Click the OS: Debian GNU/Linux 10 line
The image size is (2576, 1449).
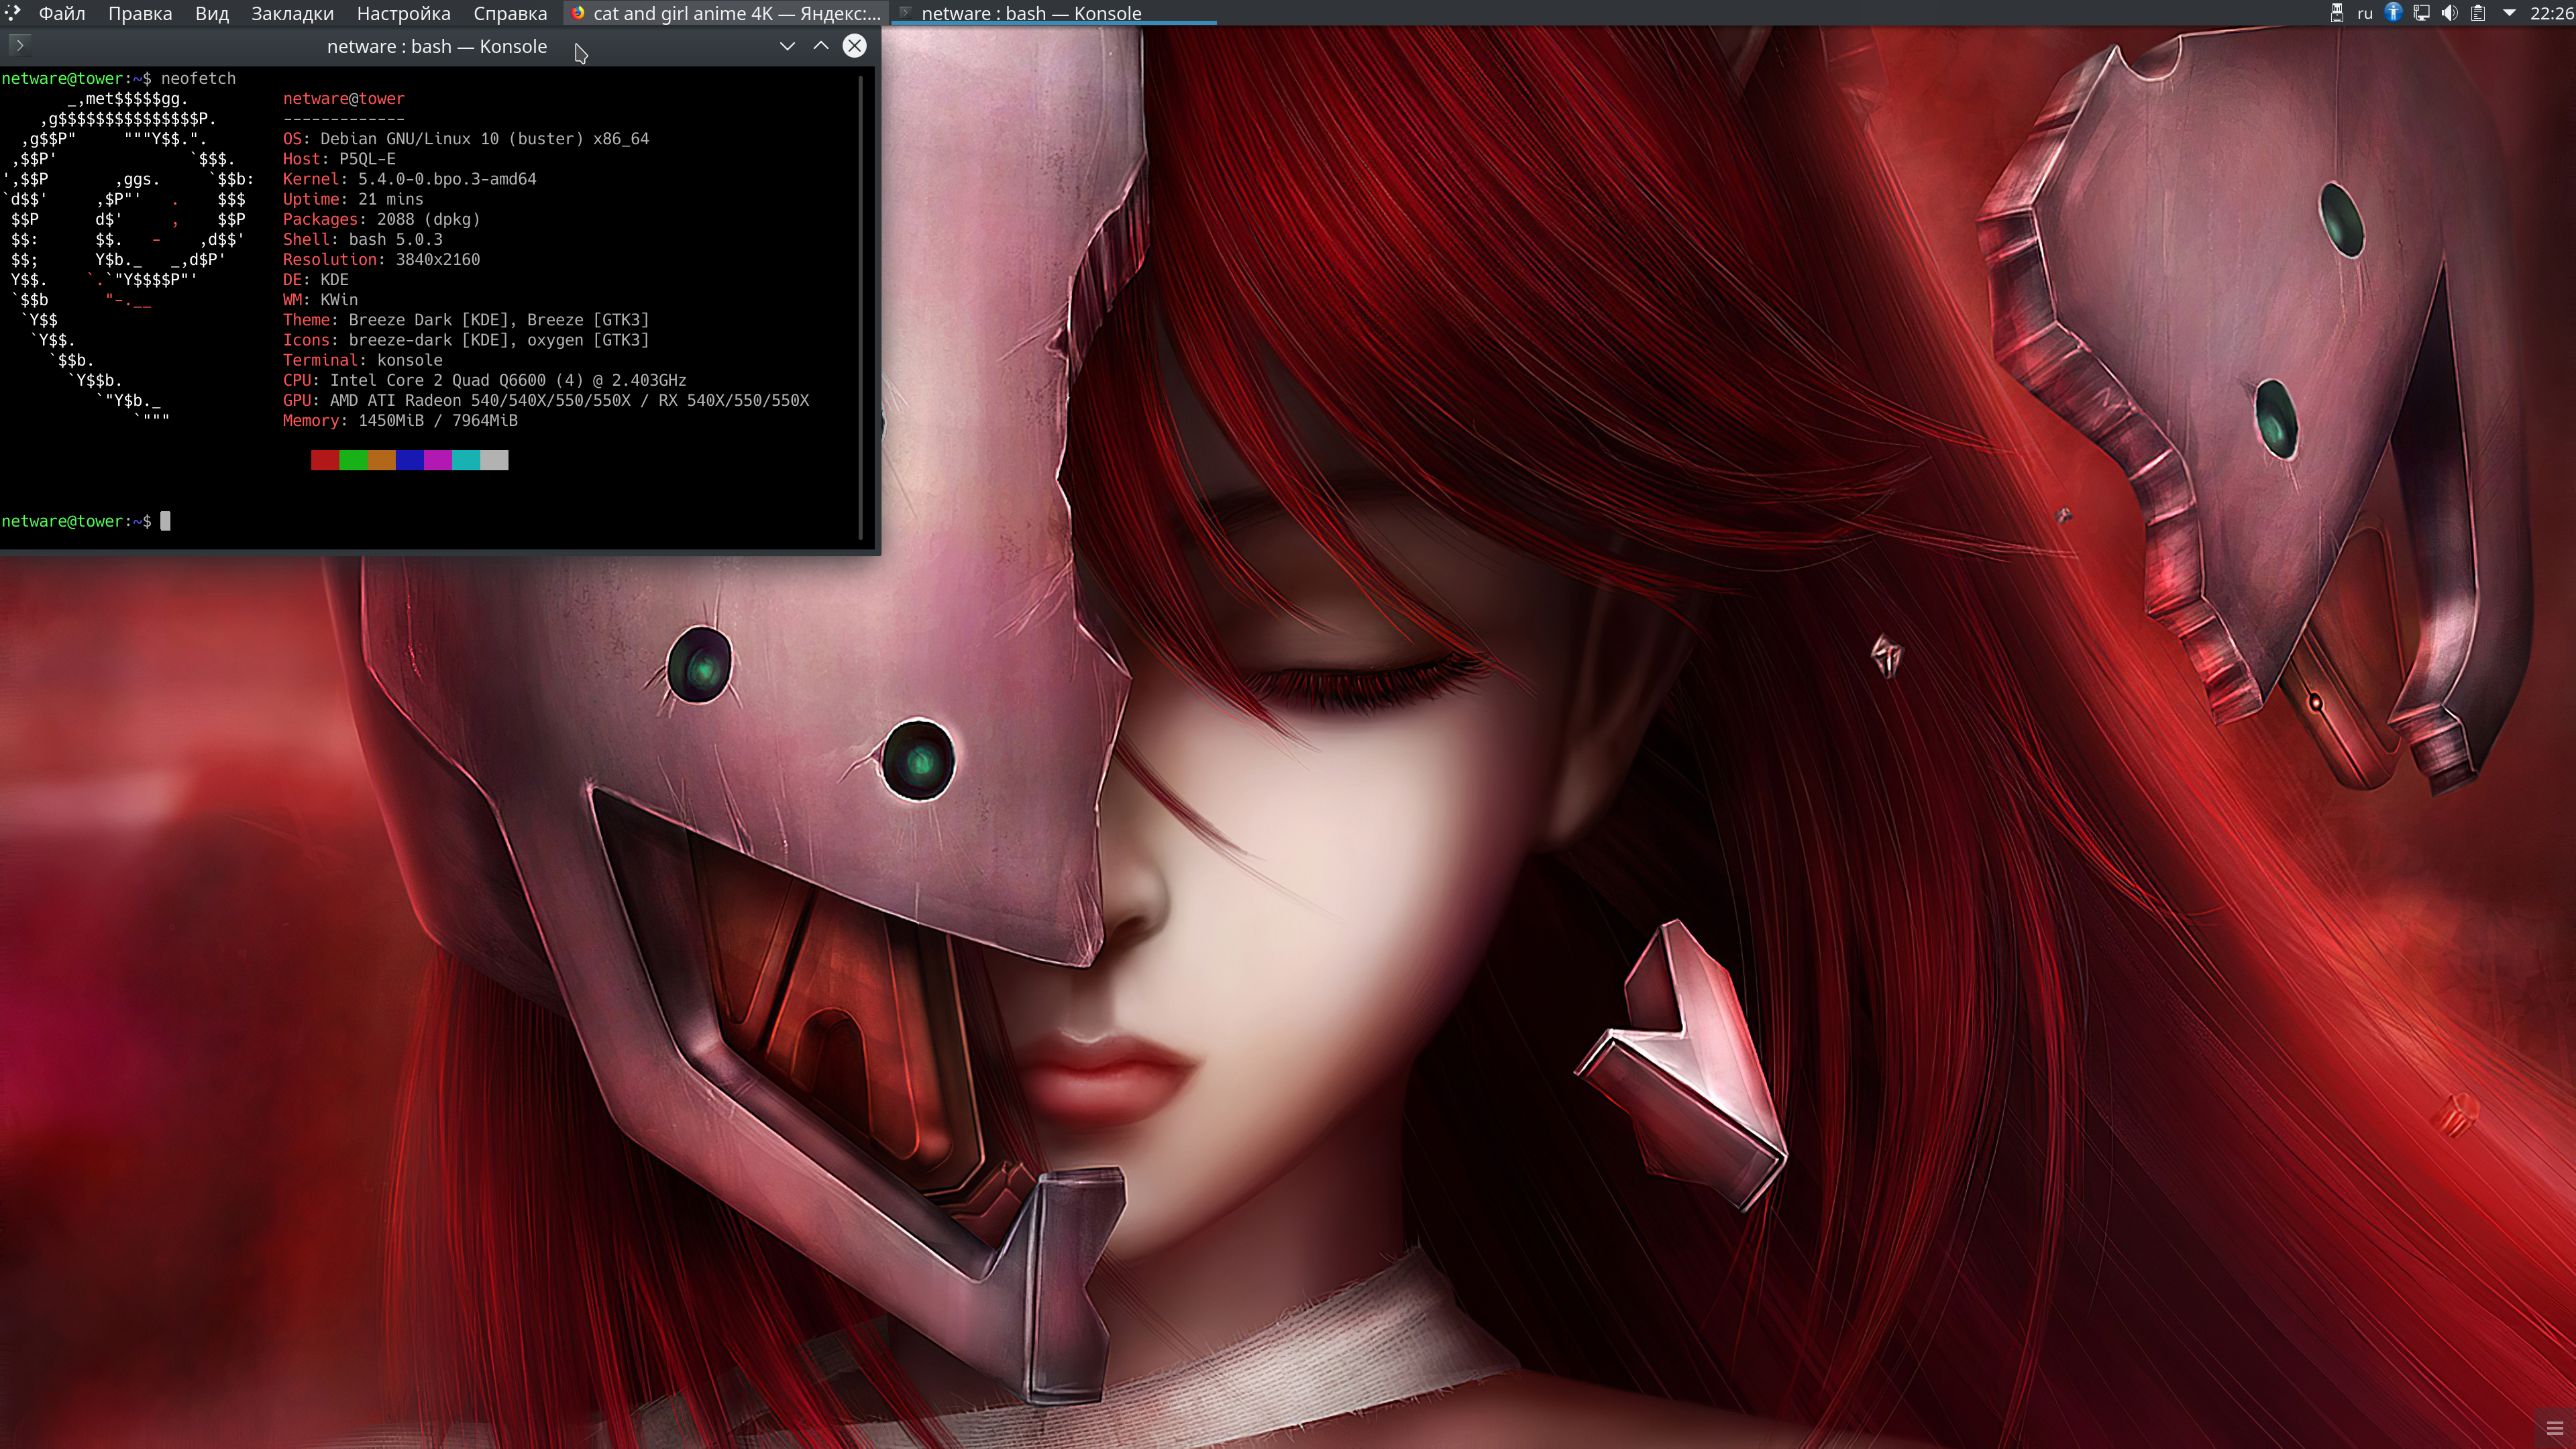click(466, 139)
